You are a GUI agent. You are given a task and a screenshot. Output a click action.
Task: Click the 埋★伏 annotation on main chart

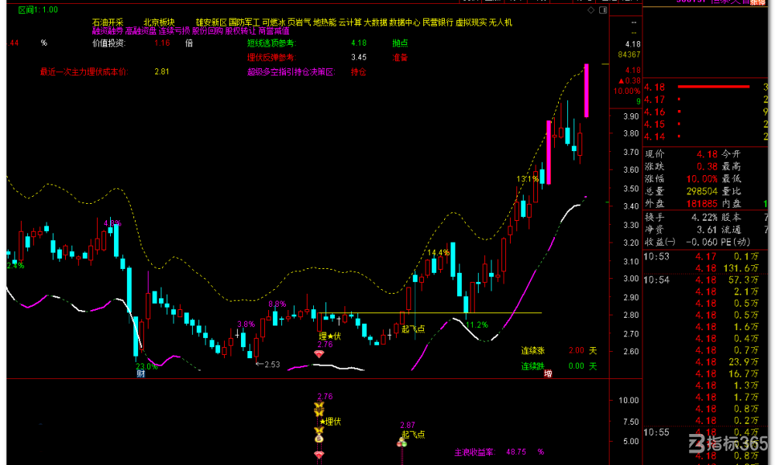pos(330,336)
